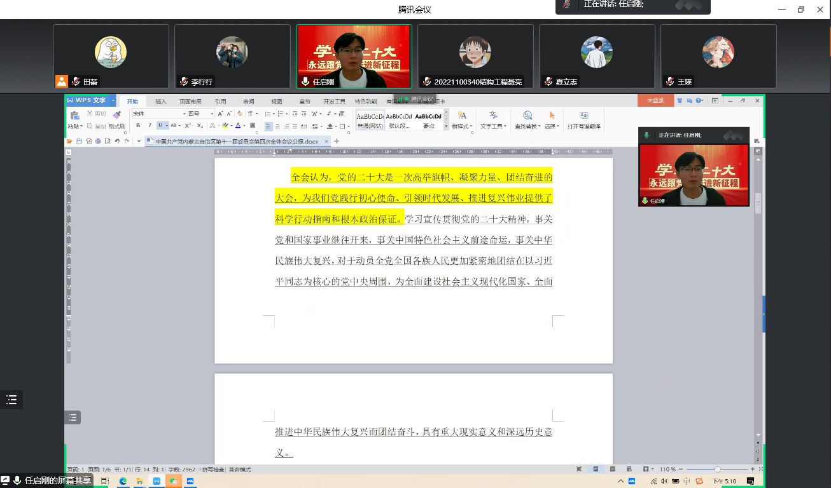Click the Paste (粘贴) clipboard icon
The width and height of the screenshot is (831, 488).
[x=74, y=115]
